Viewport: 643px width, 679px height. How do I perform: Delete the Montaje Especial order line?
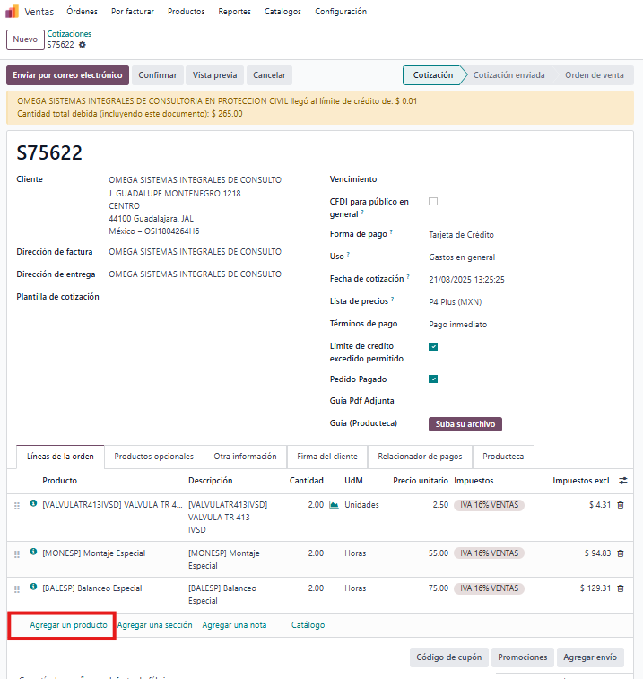(x=620, y=553)
